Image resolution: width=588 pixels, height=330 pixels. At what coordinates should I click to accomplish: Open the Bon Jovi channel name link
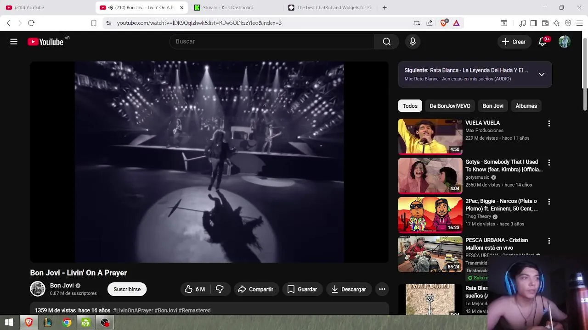(x=62, y=286)
